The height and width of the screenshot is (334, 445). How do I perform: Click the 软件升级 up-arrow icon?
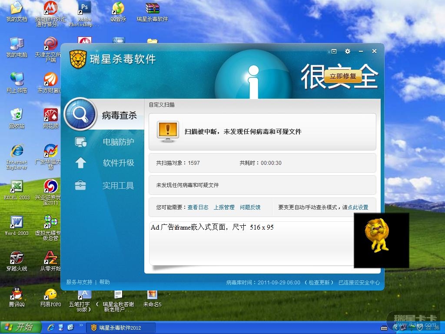80,163
